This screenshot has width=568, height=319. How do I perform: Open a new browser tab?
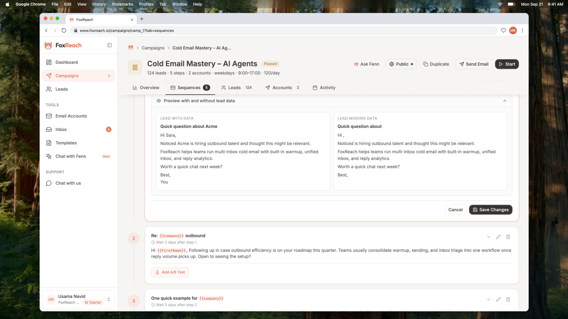142,19
